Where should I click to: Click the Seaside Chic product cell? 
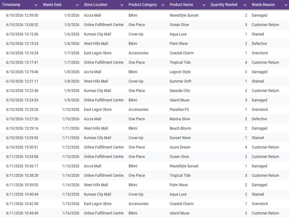(x=180, y=91)
